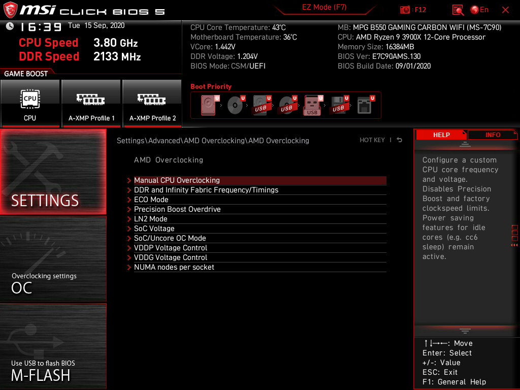520x390 pixels.
Task: Open the OC overclocking settings section
Action: point(53,259)
